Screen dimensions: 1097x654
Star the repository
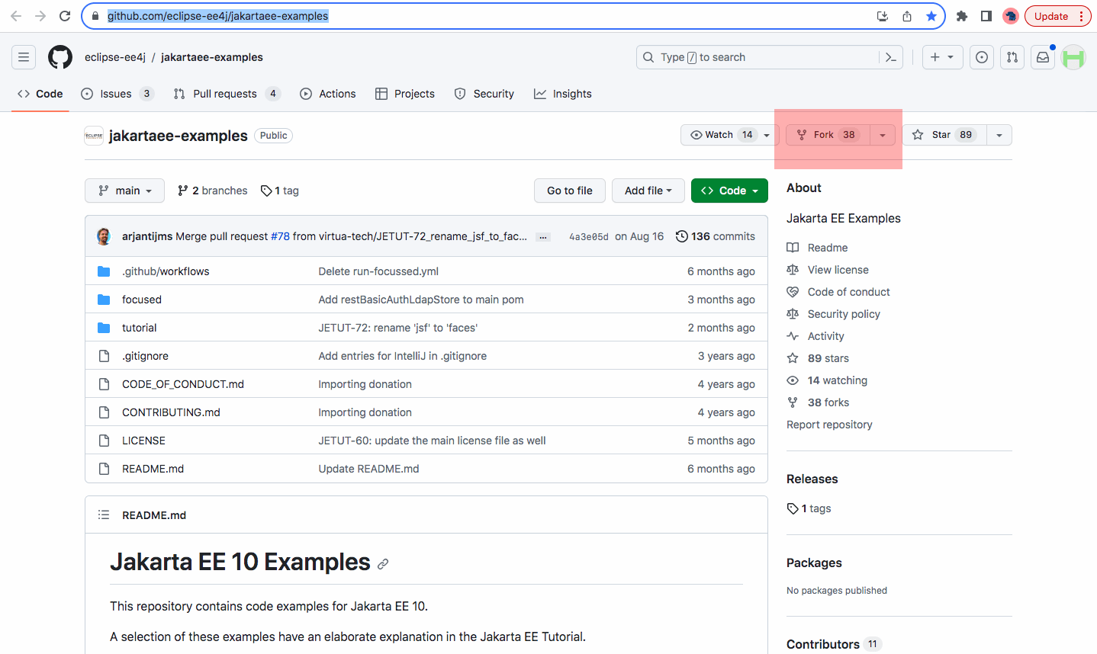click(944, 135)
